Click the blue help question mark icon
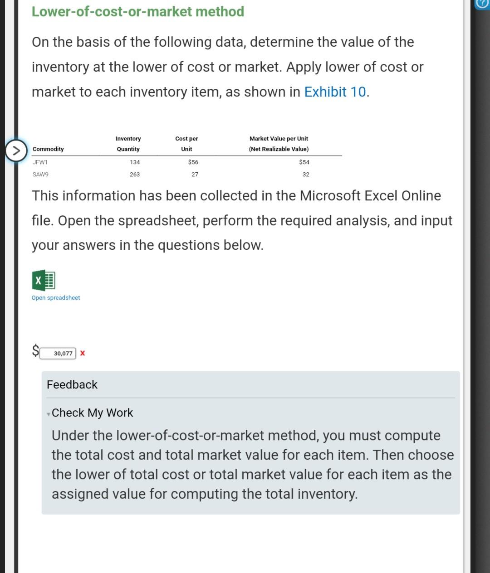Viewport: 490px width, 573px height. click(481, 4)
